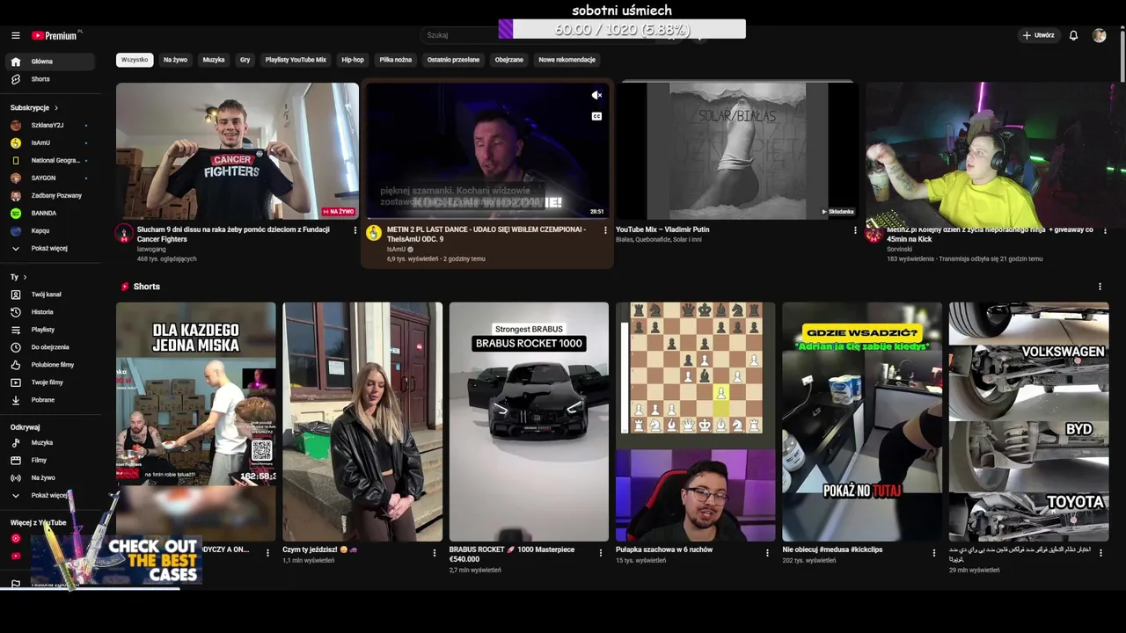Go to Główna home in sidebar

coord(48,62)
